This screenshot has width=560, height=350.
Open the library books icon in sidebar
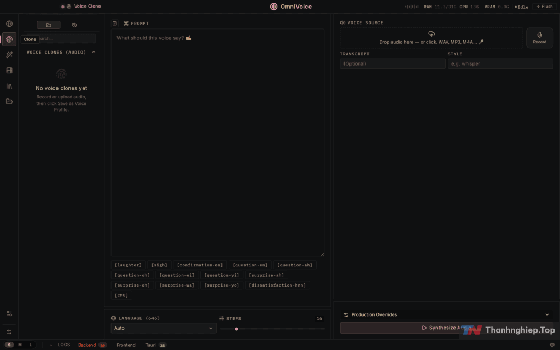click(9, 86)
